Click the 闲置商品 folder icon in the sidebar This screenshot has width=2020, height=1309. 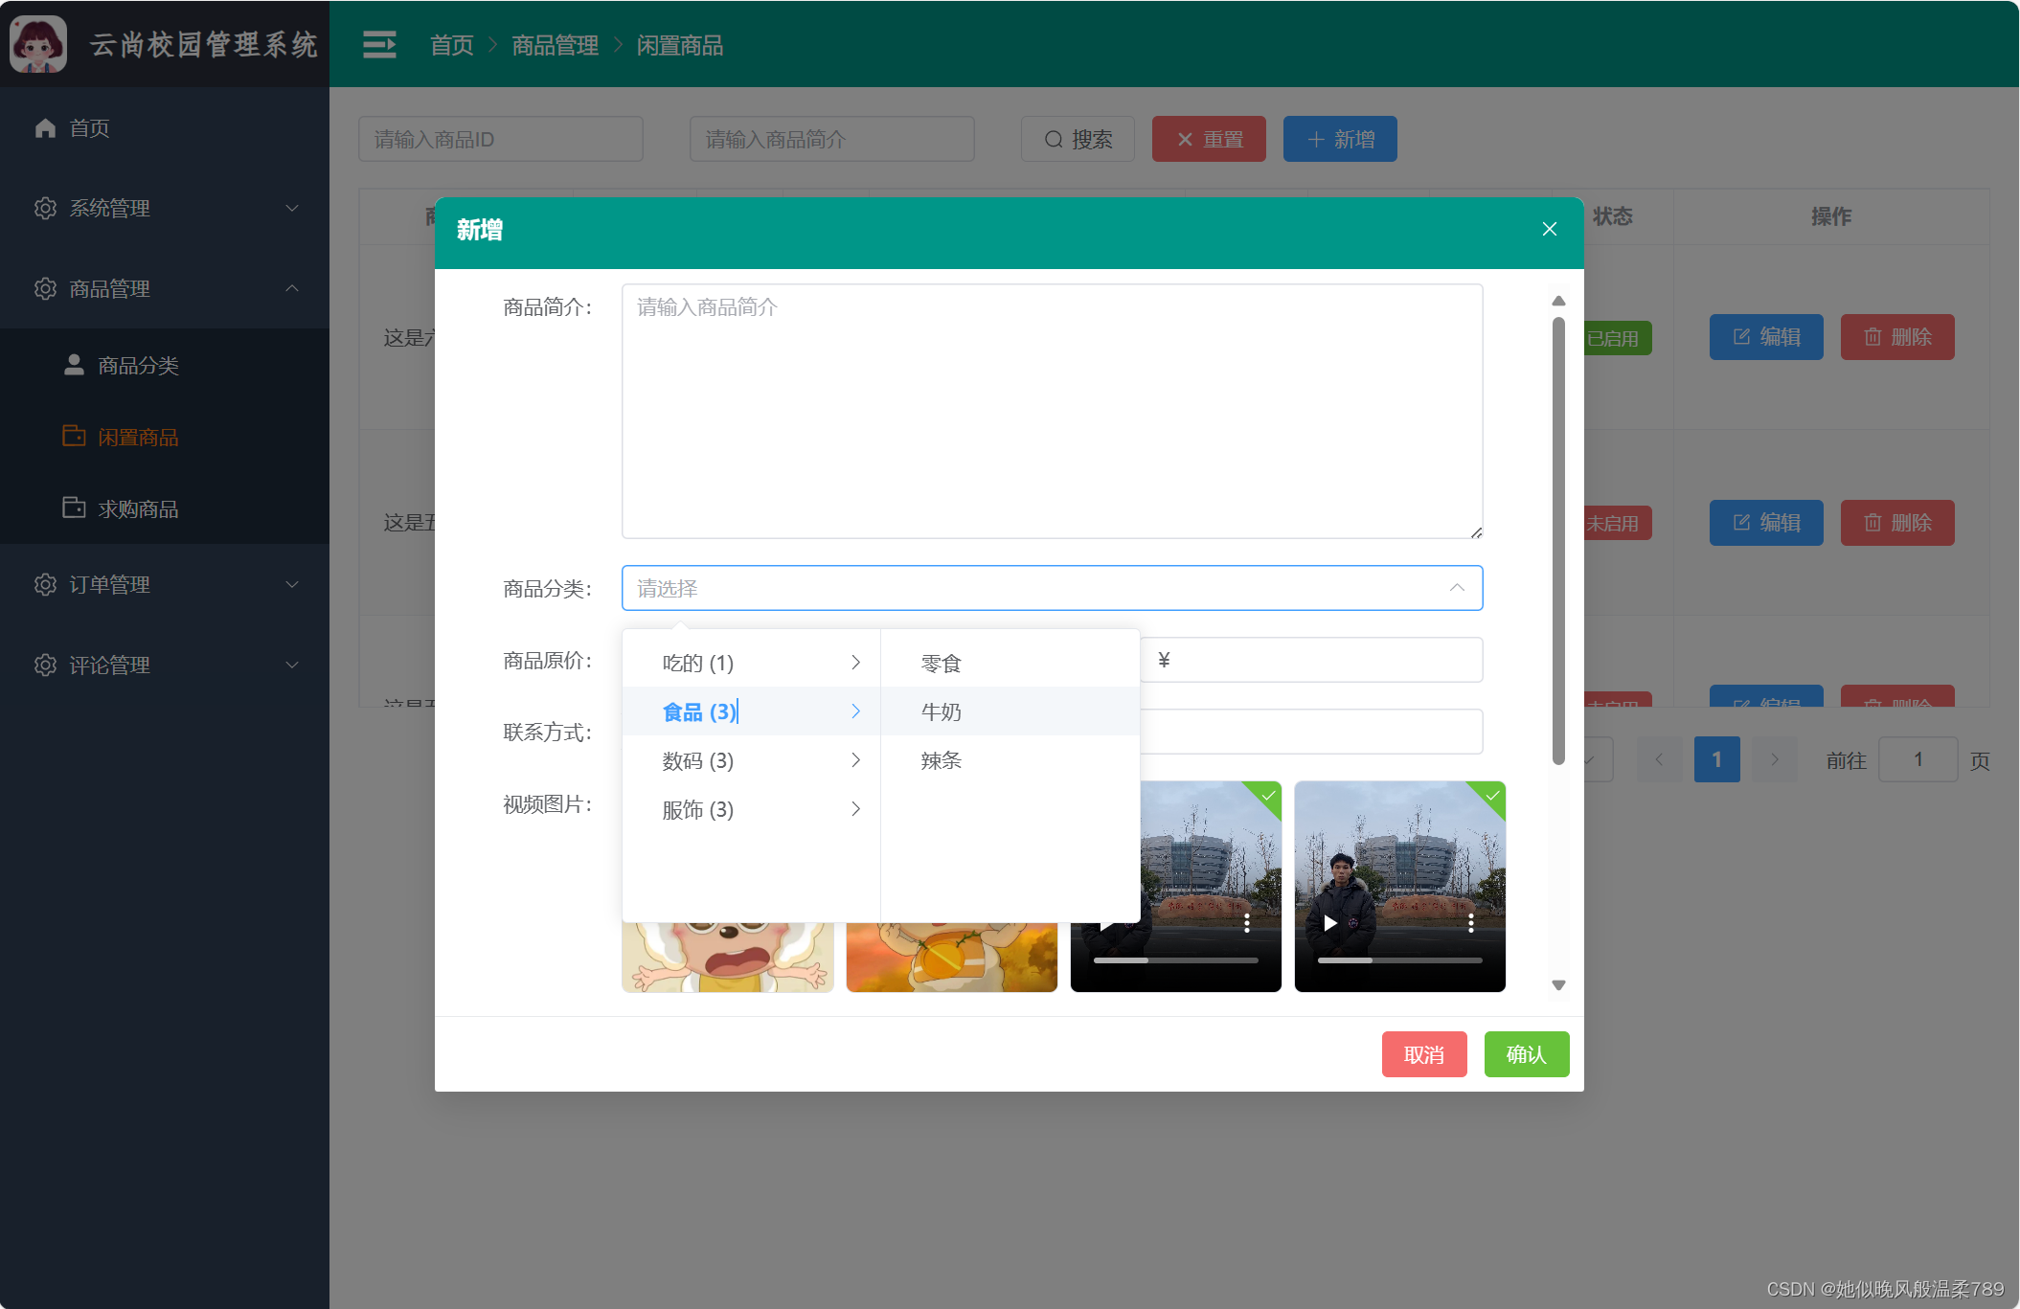click(74, 437)
